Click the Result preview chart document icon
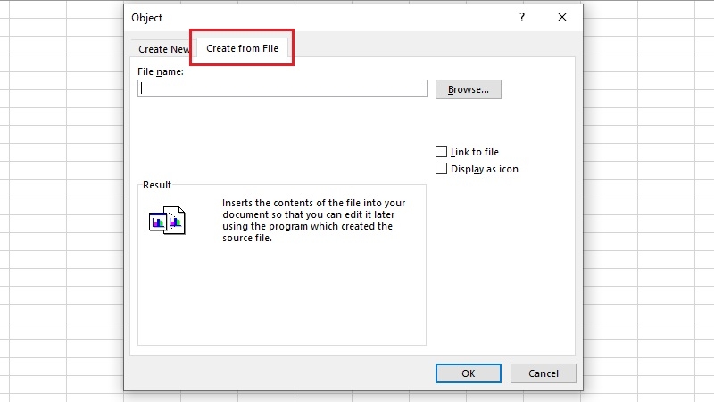Screen dimensions: 714x402 point(167,221)
